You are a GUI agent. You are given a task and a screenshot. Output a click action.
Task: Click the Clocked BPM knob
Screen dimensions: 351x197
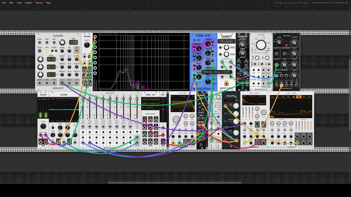[x=62, y=42]
